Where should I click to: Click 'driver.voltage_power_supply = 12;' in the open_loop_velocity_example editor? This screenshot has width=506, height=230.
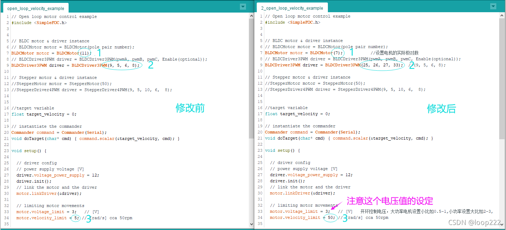pyautogui.click(x=57, y=175)
